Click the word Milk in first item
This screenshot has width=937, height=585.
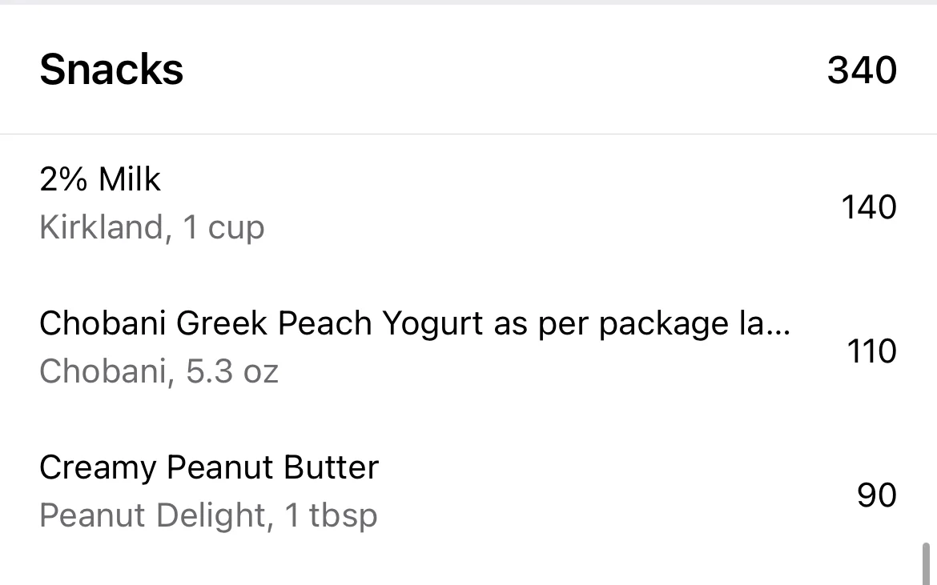pyautogui.click(x=130, y=179)
